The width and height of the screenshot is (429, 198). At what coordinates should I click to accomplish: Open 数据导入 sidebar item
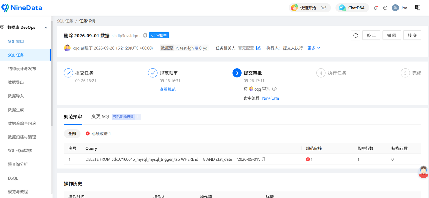[x=16, y=96]
